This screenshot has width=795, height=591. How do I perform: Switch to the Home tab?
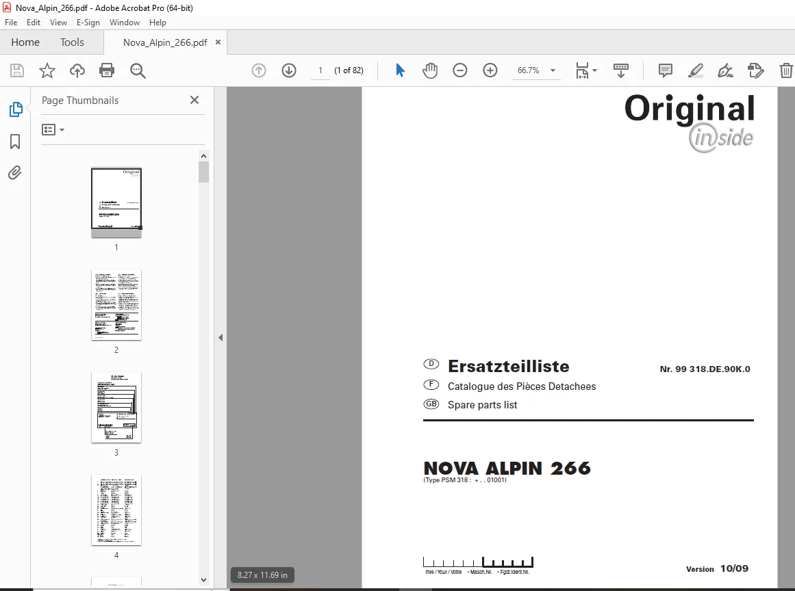tap(25, 42)
